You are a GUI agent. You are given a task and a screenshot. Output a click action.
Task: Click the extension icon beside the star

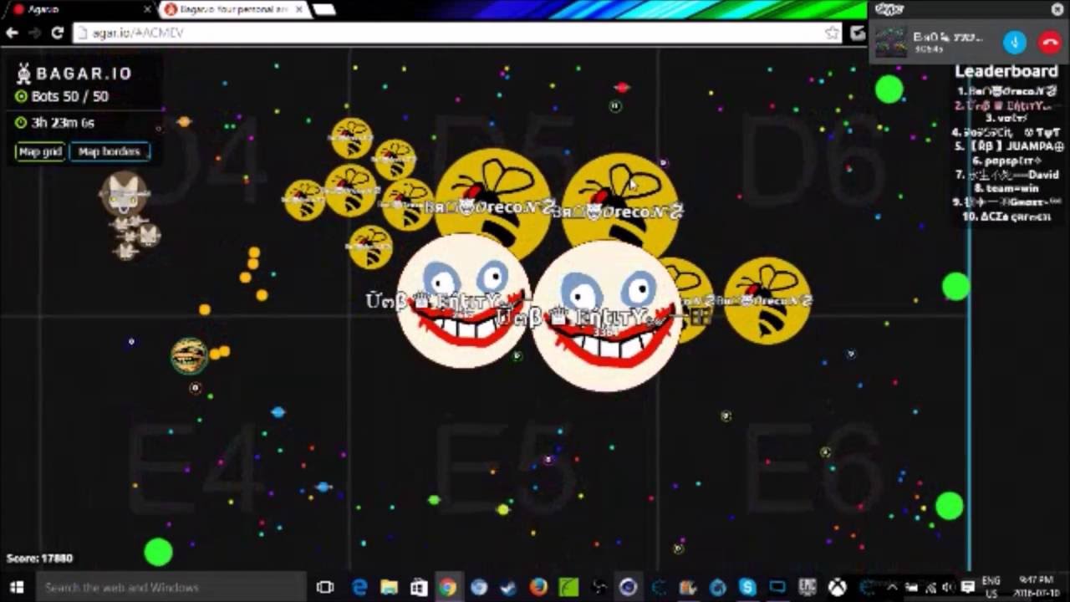tap(857, 33)
